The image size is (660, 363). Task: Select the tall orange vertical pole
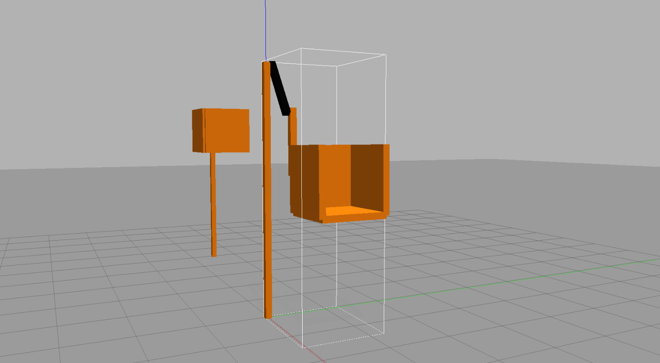[x=267, y=190]
